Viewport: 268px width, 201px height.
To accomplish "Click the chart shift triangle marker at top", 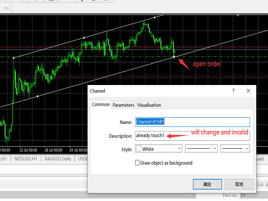I will coord(237,16).
